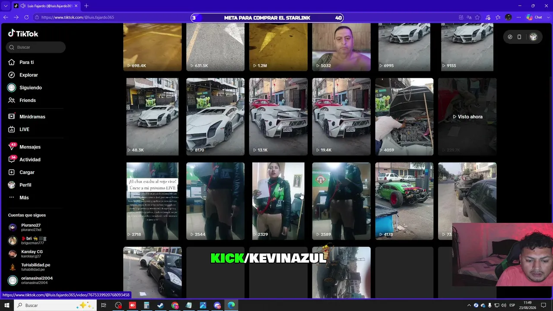Open followed account TuHabilidad.pe
Viewport: 553px width, 311px height.
29,267
